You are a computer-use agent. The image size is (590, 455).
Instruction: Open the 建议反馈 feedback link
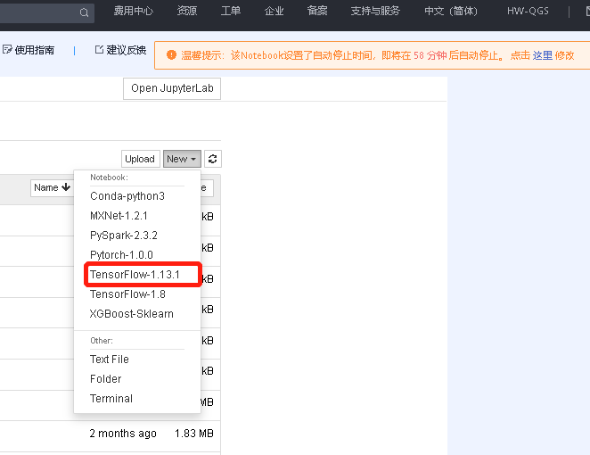point(120,50)
